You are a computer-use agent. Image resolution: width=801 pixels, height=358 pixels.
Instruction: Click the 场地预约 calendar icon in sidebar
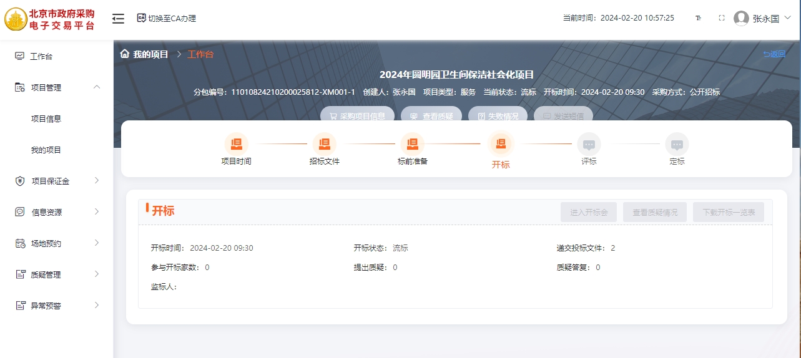click(x=19, y=243)
